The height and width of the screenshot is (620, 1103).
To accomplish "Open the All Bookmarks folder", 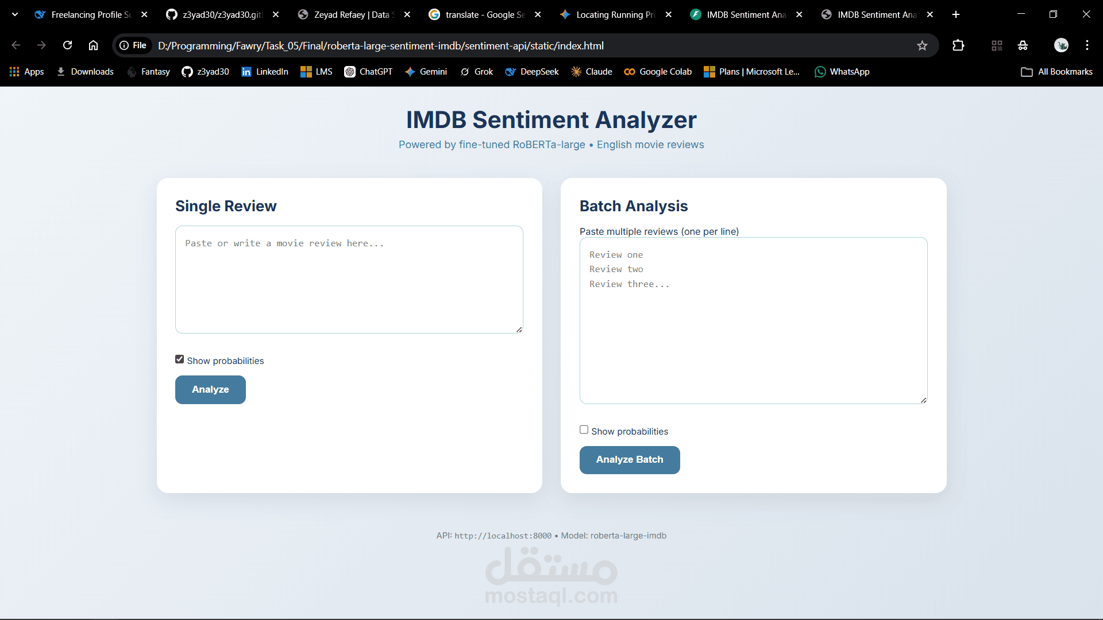I will pyautogui.click(x=1057, y=72).
